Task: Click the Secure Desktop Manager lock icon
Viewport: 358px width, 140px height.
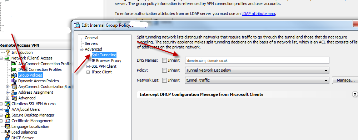Action: [x=8, y=115]
